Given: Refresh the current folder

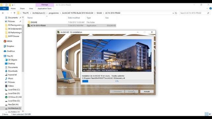Looking at the screenshot, I should [x=176, y=13].
